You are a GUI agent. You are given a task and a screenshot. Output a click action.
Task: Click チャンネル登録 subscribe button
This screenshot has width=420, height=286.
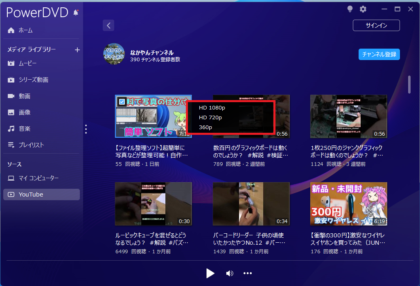coord(379,54)
